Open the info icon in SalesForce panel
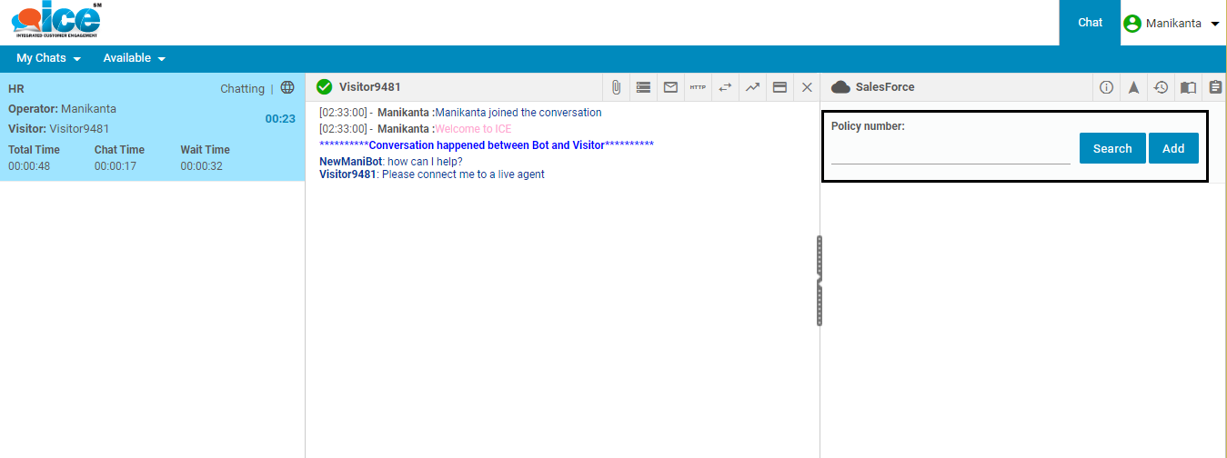 pos(1107,87)
